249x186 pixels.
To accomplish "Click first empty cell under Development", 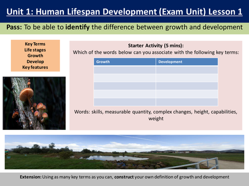I will [x=187, y=70].
